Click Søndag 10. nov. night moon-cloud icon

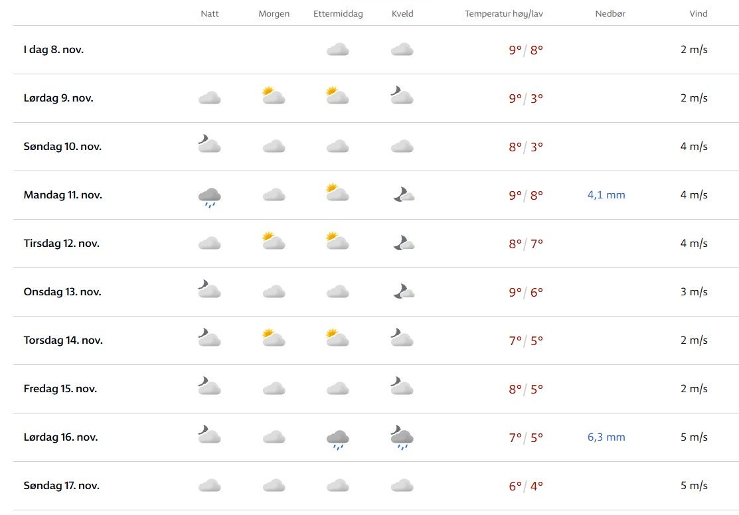pos(209,145)
